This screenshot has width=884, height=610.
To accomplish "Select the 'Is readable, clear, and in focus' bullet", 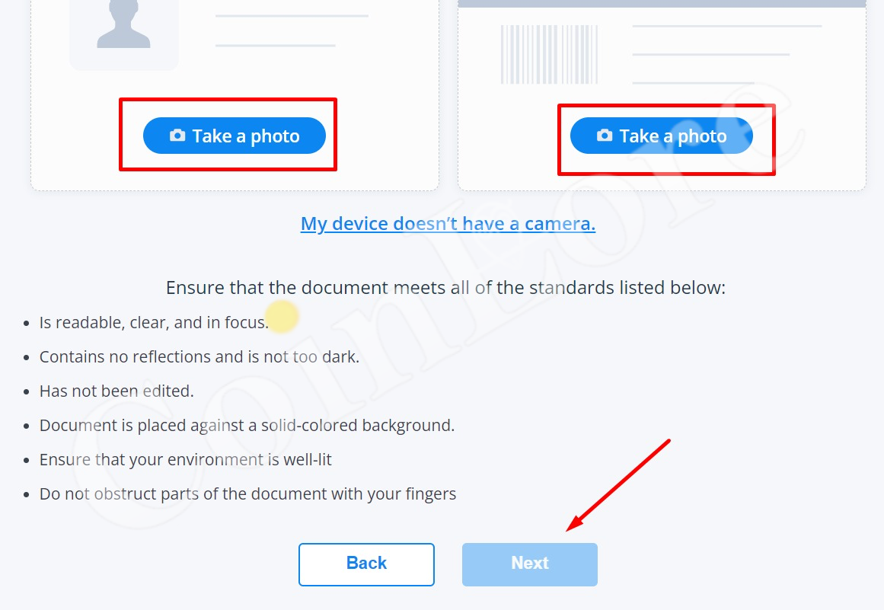I will [154, 322].
